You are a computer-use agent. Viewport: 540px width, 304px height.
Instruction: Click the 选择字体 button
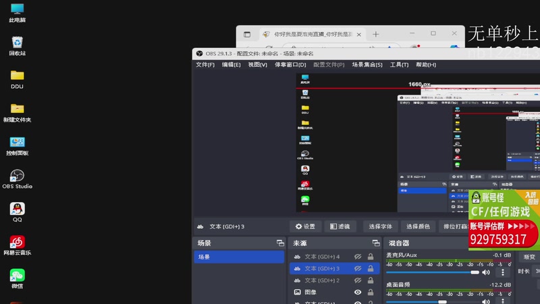click(380, 226)
